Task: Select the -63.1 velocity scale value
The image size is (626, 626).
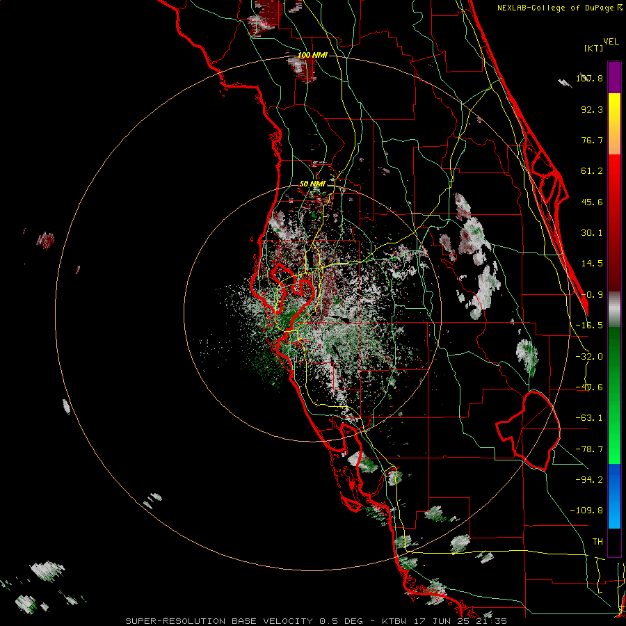Action: [590, 418]
